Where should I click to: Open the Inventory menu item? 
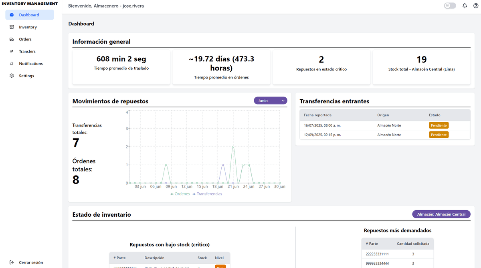30,27
